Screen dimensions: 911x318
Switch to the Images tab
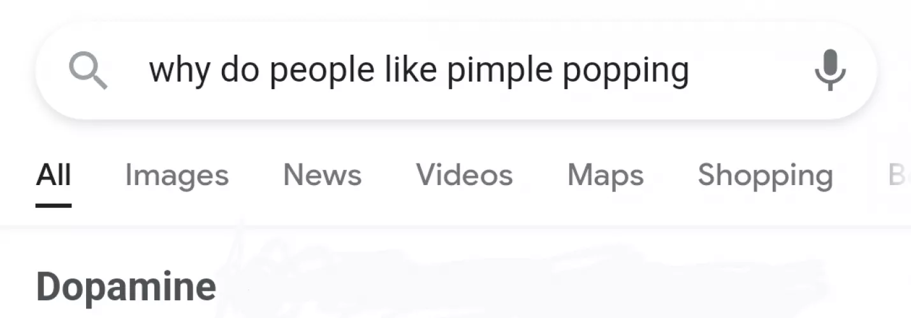pos(177,175)
